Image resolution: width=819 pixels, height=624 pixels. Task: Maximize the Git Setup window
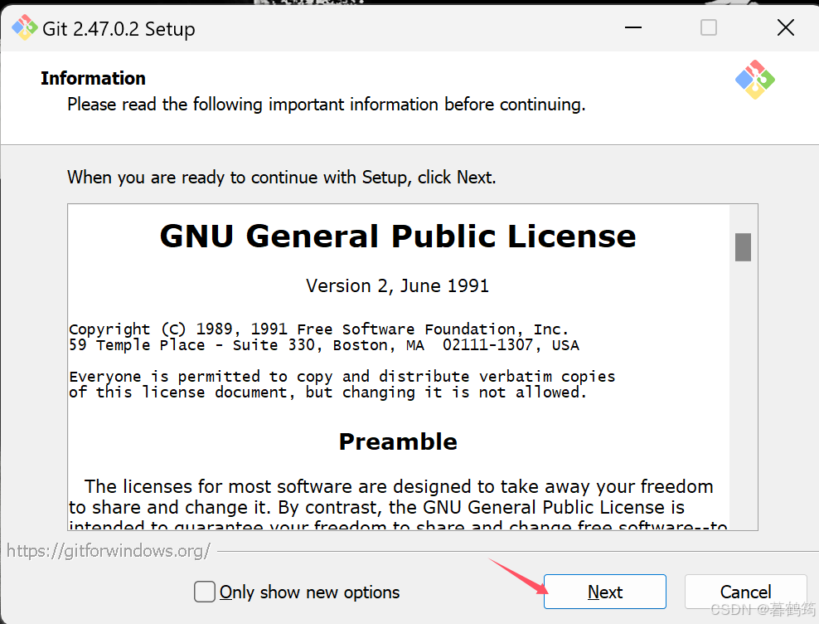[708, 27]
